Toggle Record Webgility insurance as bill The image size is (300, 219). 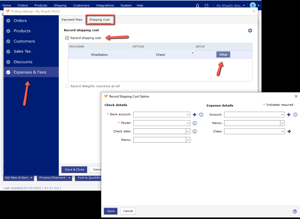(67, 86)
